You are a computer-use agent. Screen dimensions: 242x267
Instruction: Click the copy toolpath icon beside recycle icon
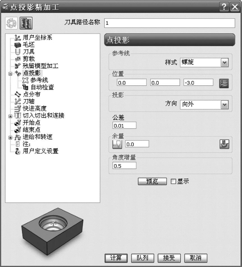tap(26, 23)
